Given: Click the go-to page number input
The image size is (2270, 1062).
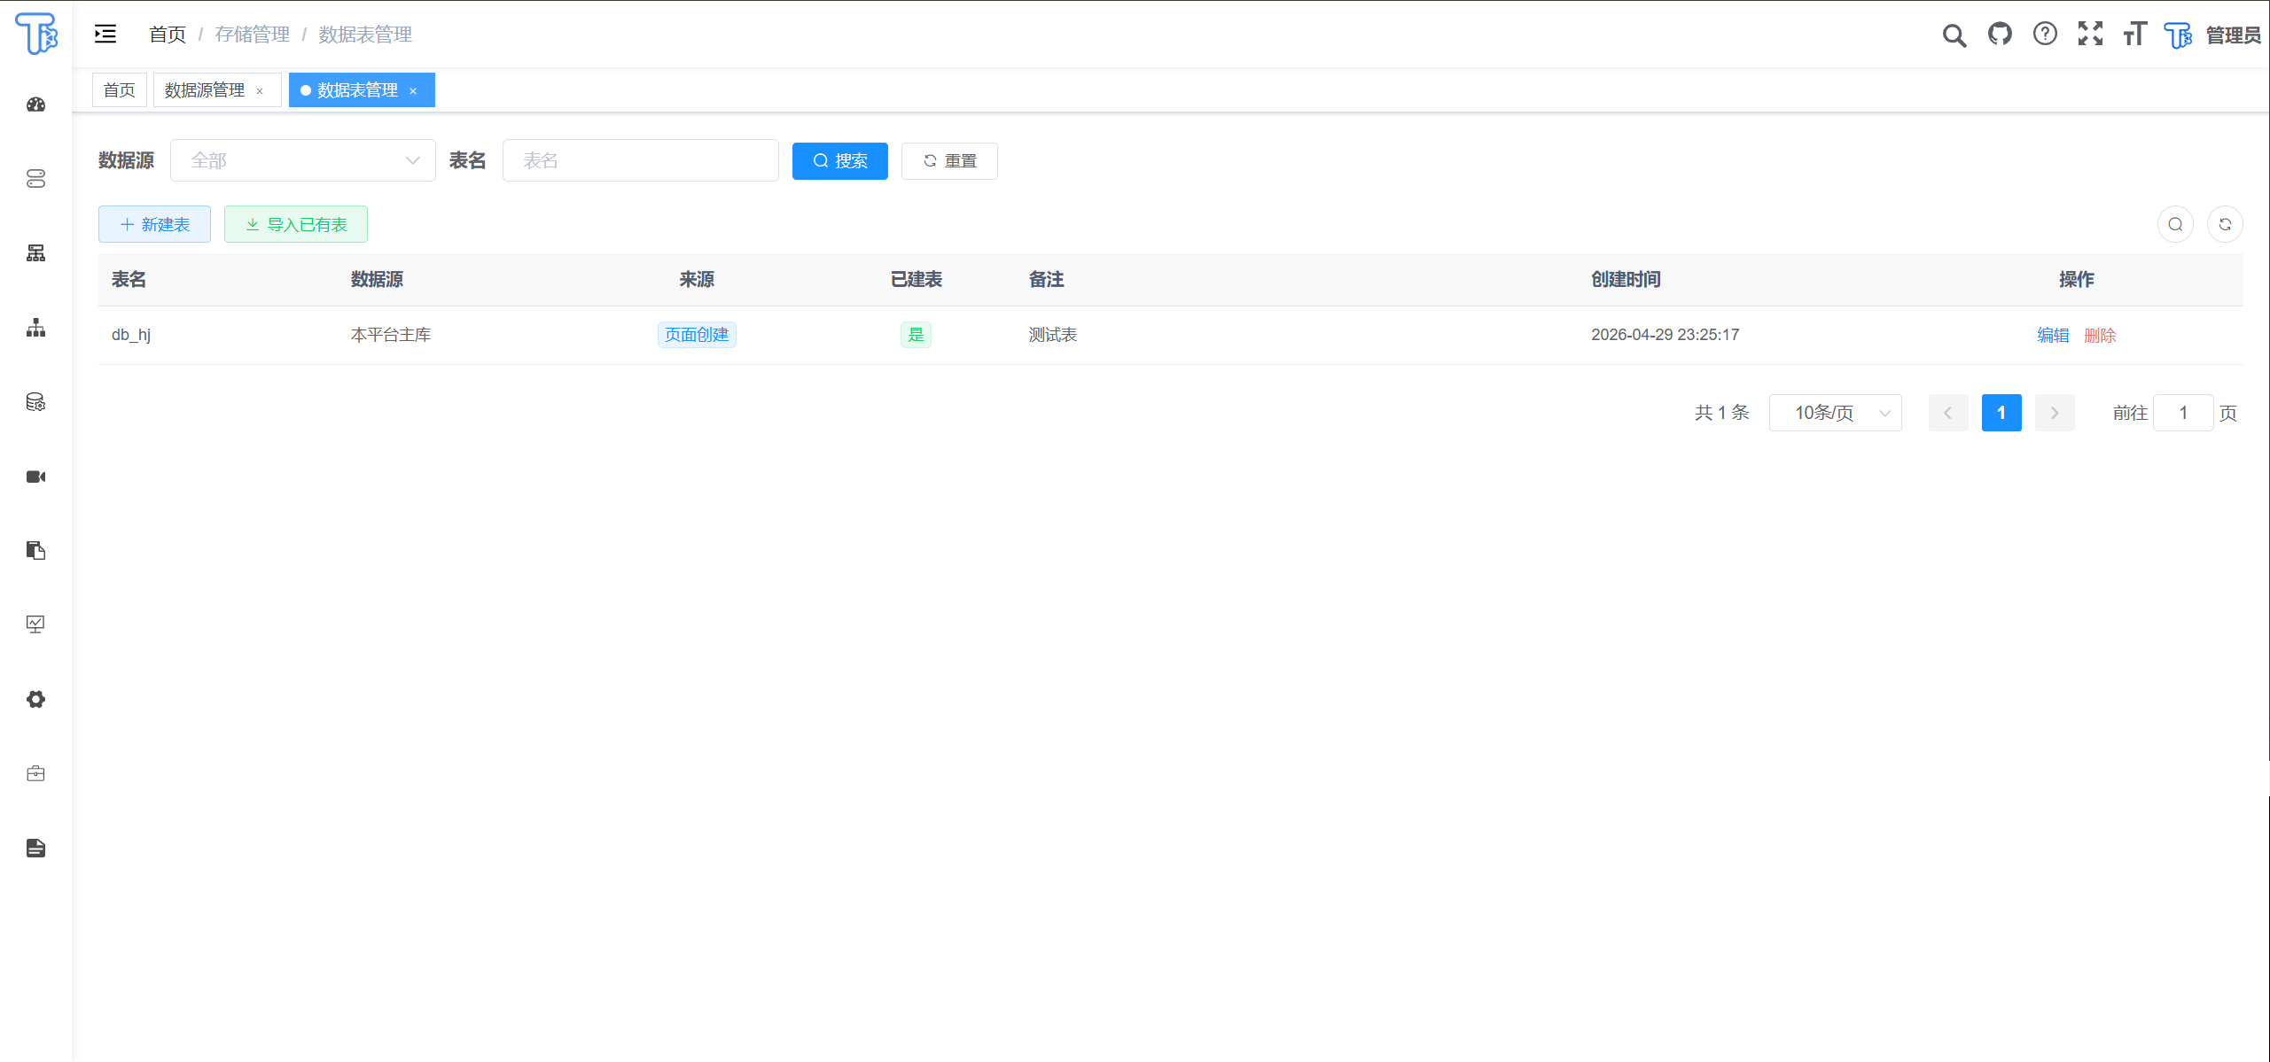Looking at the screenshot, I should [x=2183, y=413].
